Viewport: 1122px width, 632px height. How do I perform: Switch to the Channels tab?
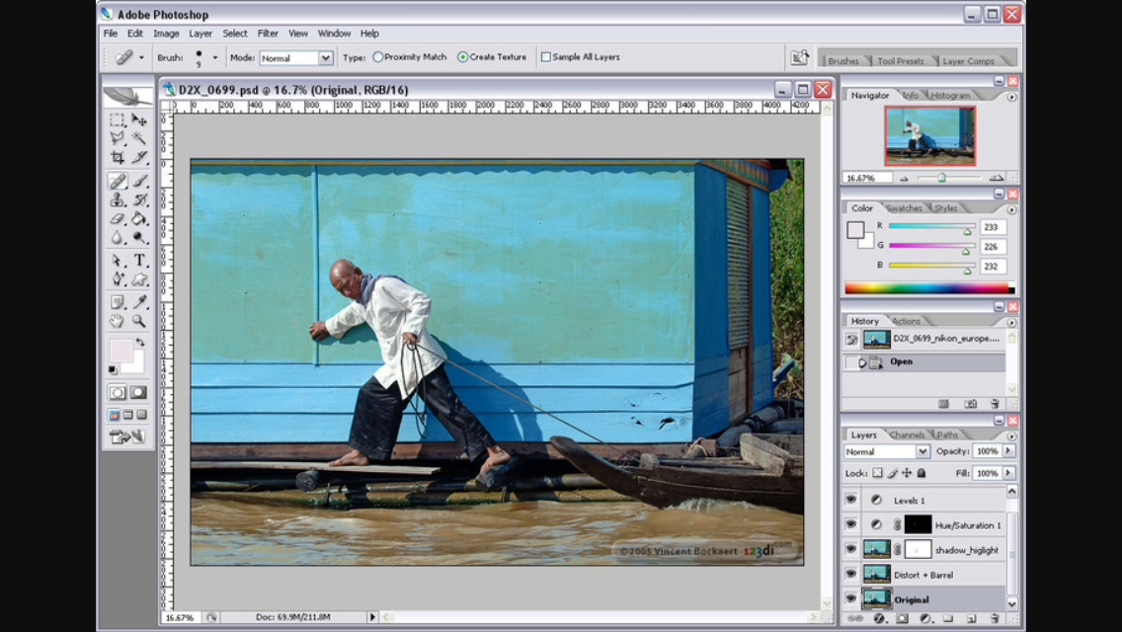[x=907, y=434]
